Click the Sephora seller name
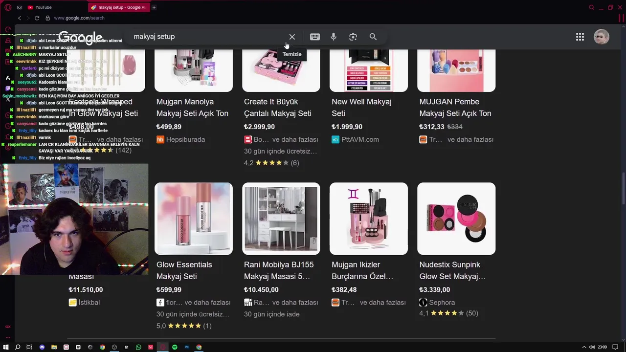626x352 pixels. coord(442,303)
